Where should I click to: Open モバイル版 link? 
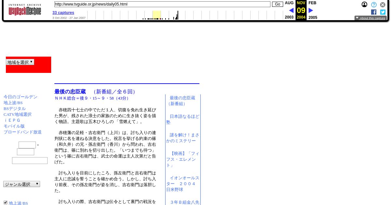(x=14, y=126)
